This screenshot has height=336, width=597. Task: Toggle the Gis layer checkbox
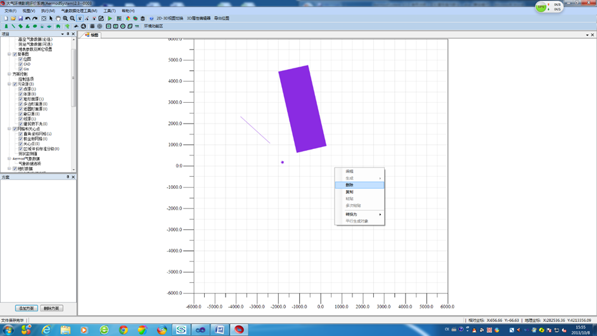tap(20, 69)
